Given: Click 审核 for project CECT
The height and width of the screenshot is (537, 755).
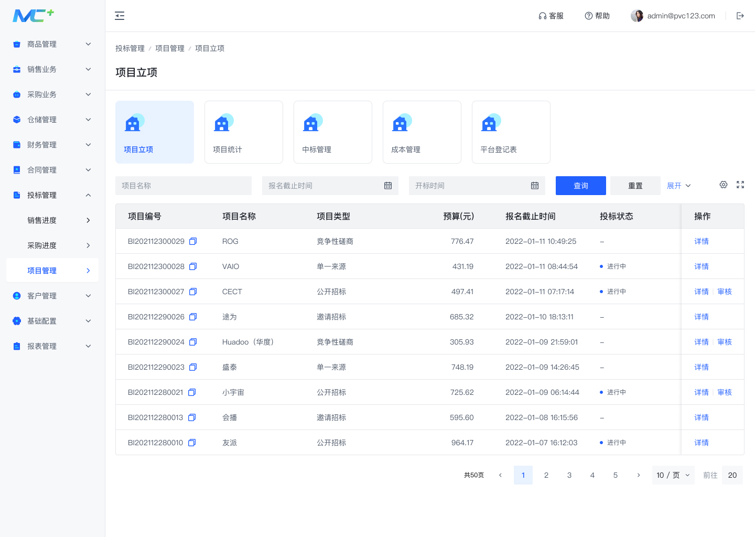Looking at the screenshot, I should (x=725, y=292).
